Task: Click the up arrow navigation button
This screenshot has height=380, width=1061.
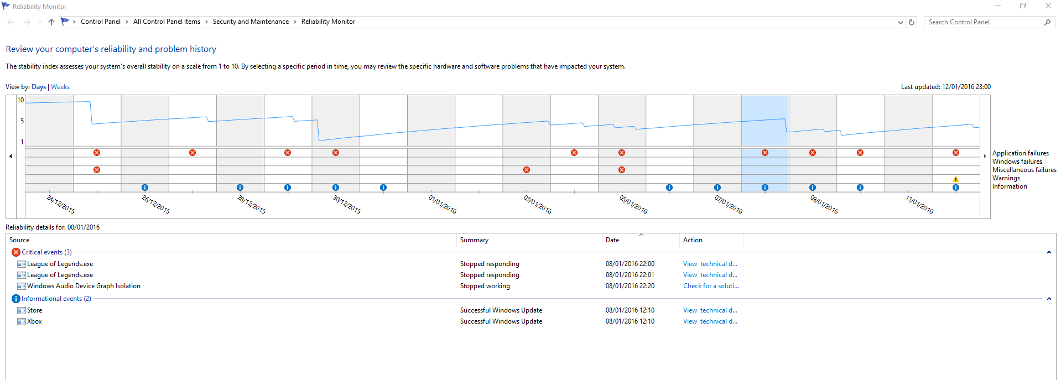Action: point(51,22)
